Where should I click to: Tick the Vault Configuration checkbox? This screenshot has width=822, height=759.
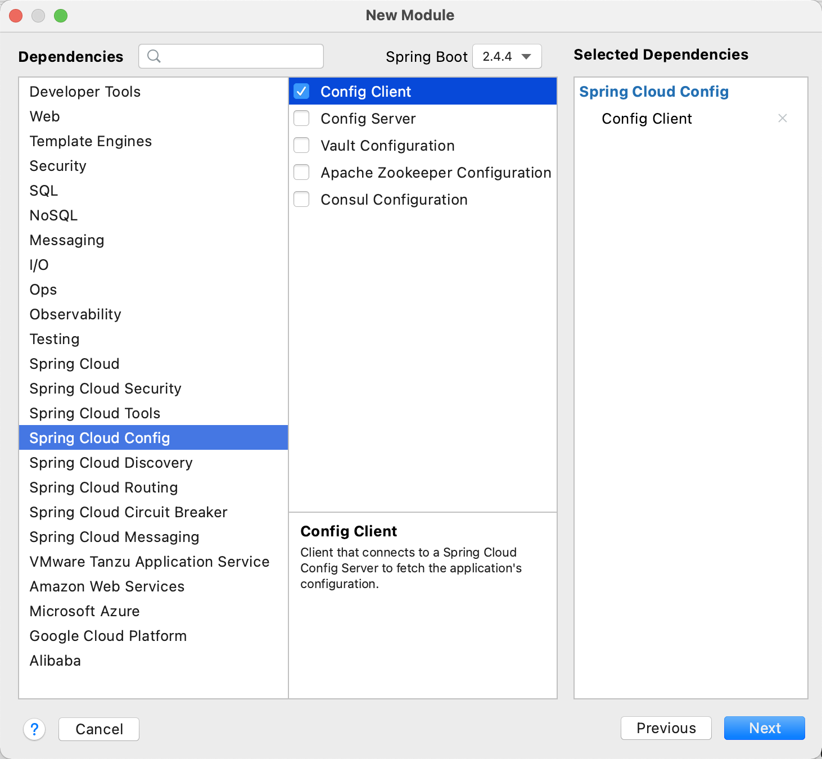[x=302, y=146]
